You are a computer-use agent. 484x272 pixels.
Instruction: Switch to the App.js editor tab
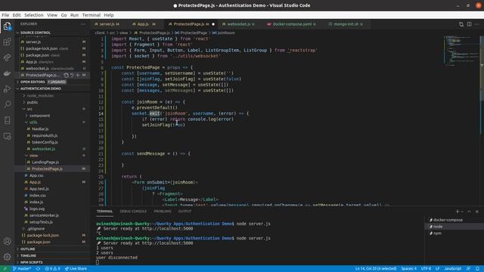point(144,24)
